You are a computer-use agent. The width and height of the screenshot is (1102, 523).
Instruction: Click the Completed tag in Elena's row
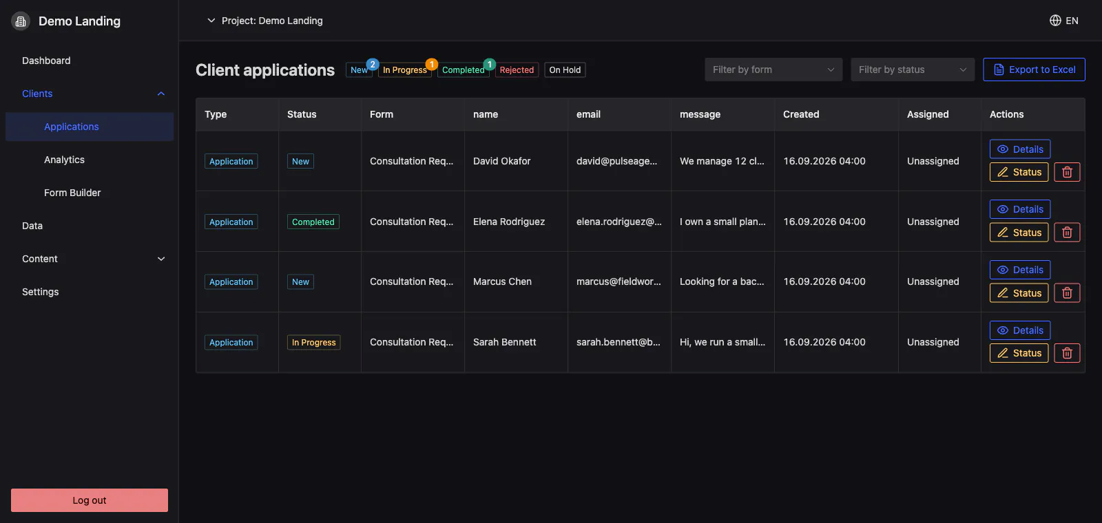click(x=313, y=222)
